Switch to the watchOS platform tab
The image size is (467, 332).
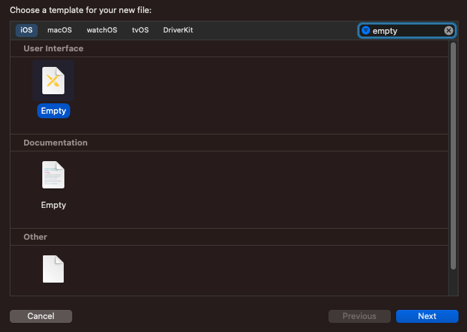click(x=102, y=31)
